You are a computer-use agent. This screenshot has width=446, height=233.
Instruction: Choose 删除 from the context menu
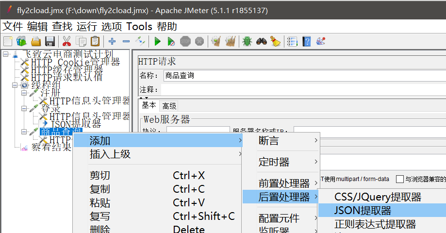(158, 229)
